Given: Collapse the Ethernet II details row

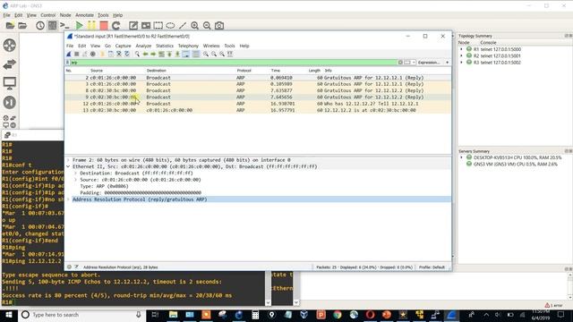Looking at the screenshot, I should 68,166.
